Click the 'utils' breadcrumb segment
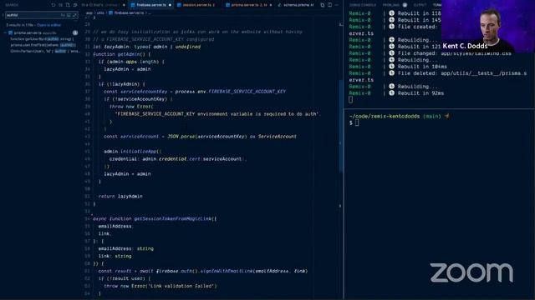Image resolution: width=535 pixels, height=300 pixels. coord(100,13)
